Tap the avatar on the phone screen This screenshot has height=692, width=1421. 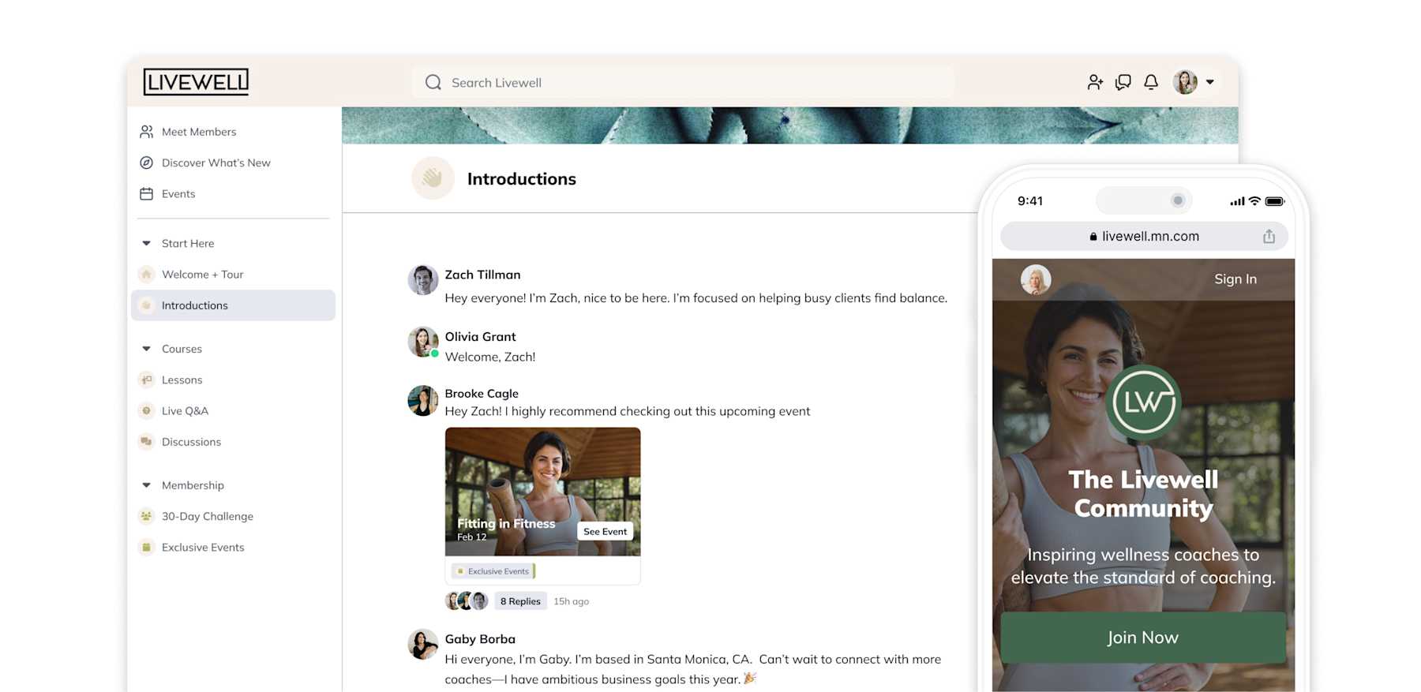pyautogui.click(x=1036, y=279)
